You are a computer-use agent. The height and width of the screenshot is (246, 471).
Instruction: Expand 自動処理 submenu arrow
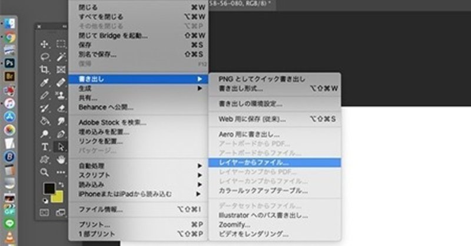click(x=200, y=166)
